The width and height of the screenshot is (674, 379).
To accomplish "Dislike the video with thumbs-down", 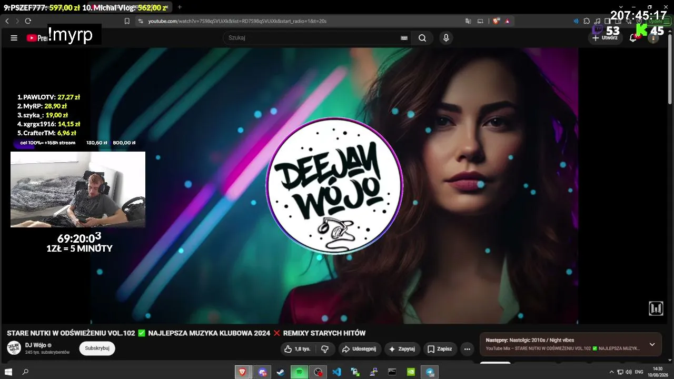I will click(325, 349).
